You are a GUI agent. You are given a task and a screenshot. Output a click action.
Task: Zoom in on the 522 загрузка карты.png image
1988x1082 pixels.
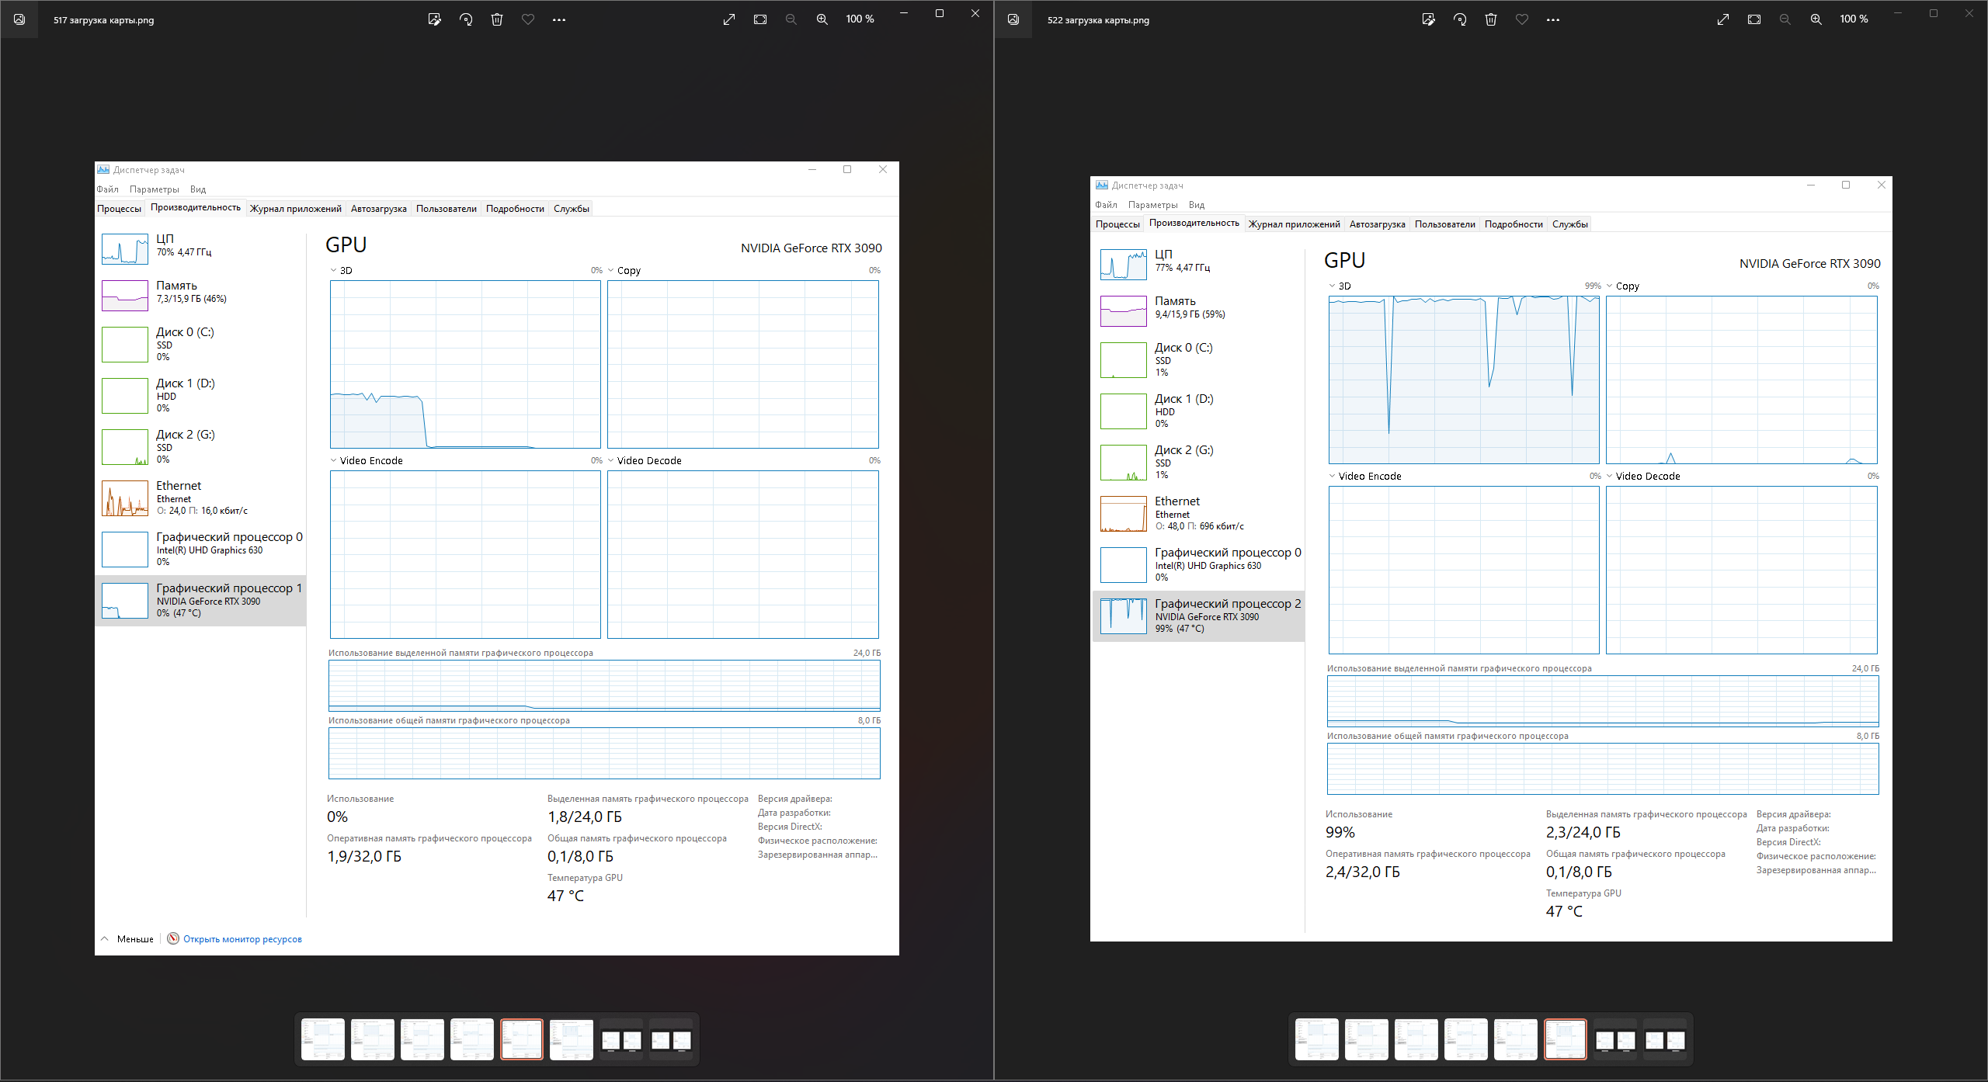(1816, 19)
